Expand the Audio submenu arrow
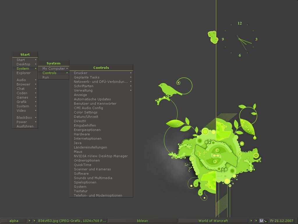 coord(36,80)
